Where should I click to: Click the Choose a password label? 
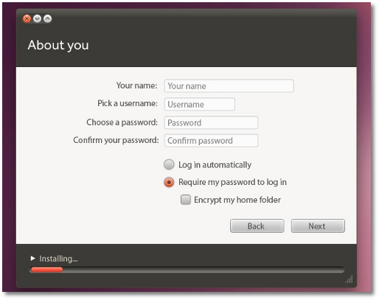122,122
